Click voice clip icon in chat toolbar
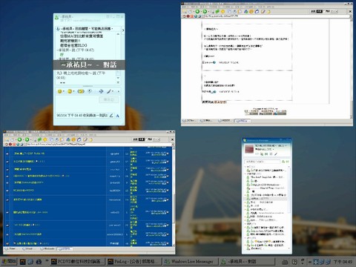 click(x=90, y=91)
